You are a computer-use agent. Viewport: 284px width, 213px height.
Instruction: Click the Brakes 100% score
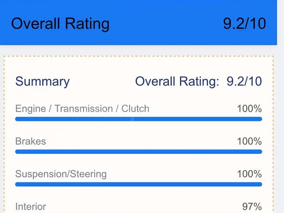[x=249, y=141]
